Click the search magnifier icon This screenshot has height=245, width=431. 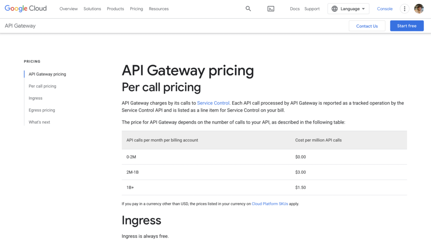click(248, 9)
